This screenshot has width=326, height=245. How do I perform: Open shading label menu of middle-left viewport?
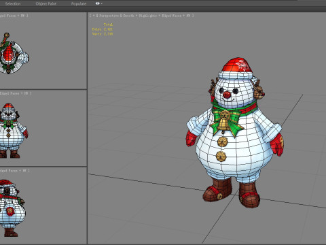click(x=16, y=93)
